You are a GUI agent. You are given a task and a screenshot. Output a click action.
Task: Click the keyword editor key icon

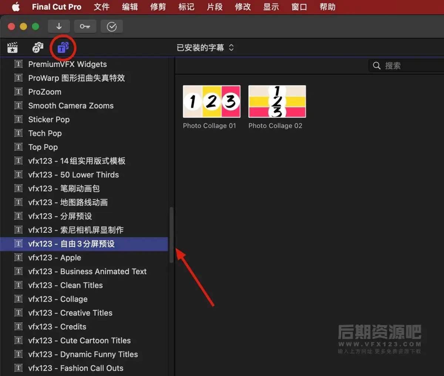85,26
